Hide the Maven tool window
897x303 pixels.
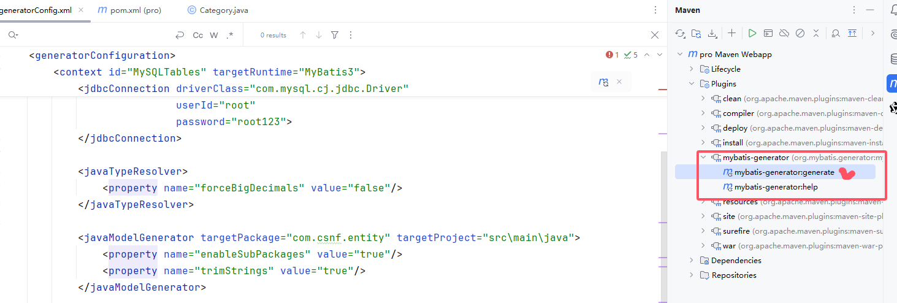870,10
